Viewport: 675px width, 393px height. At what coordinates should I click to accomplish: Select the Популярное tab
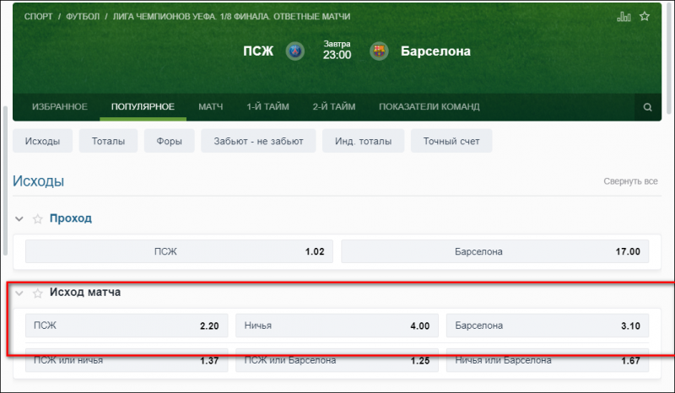143,107
